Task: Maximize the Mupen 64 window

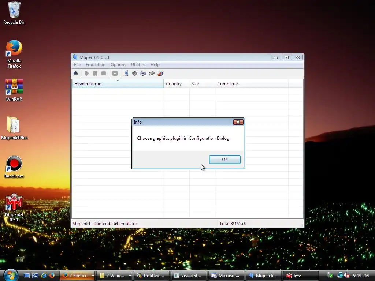Action: [286, 57]
